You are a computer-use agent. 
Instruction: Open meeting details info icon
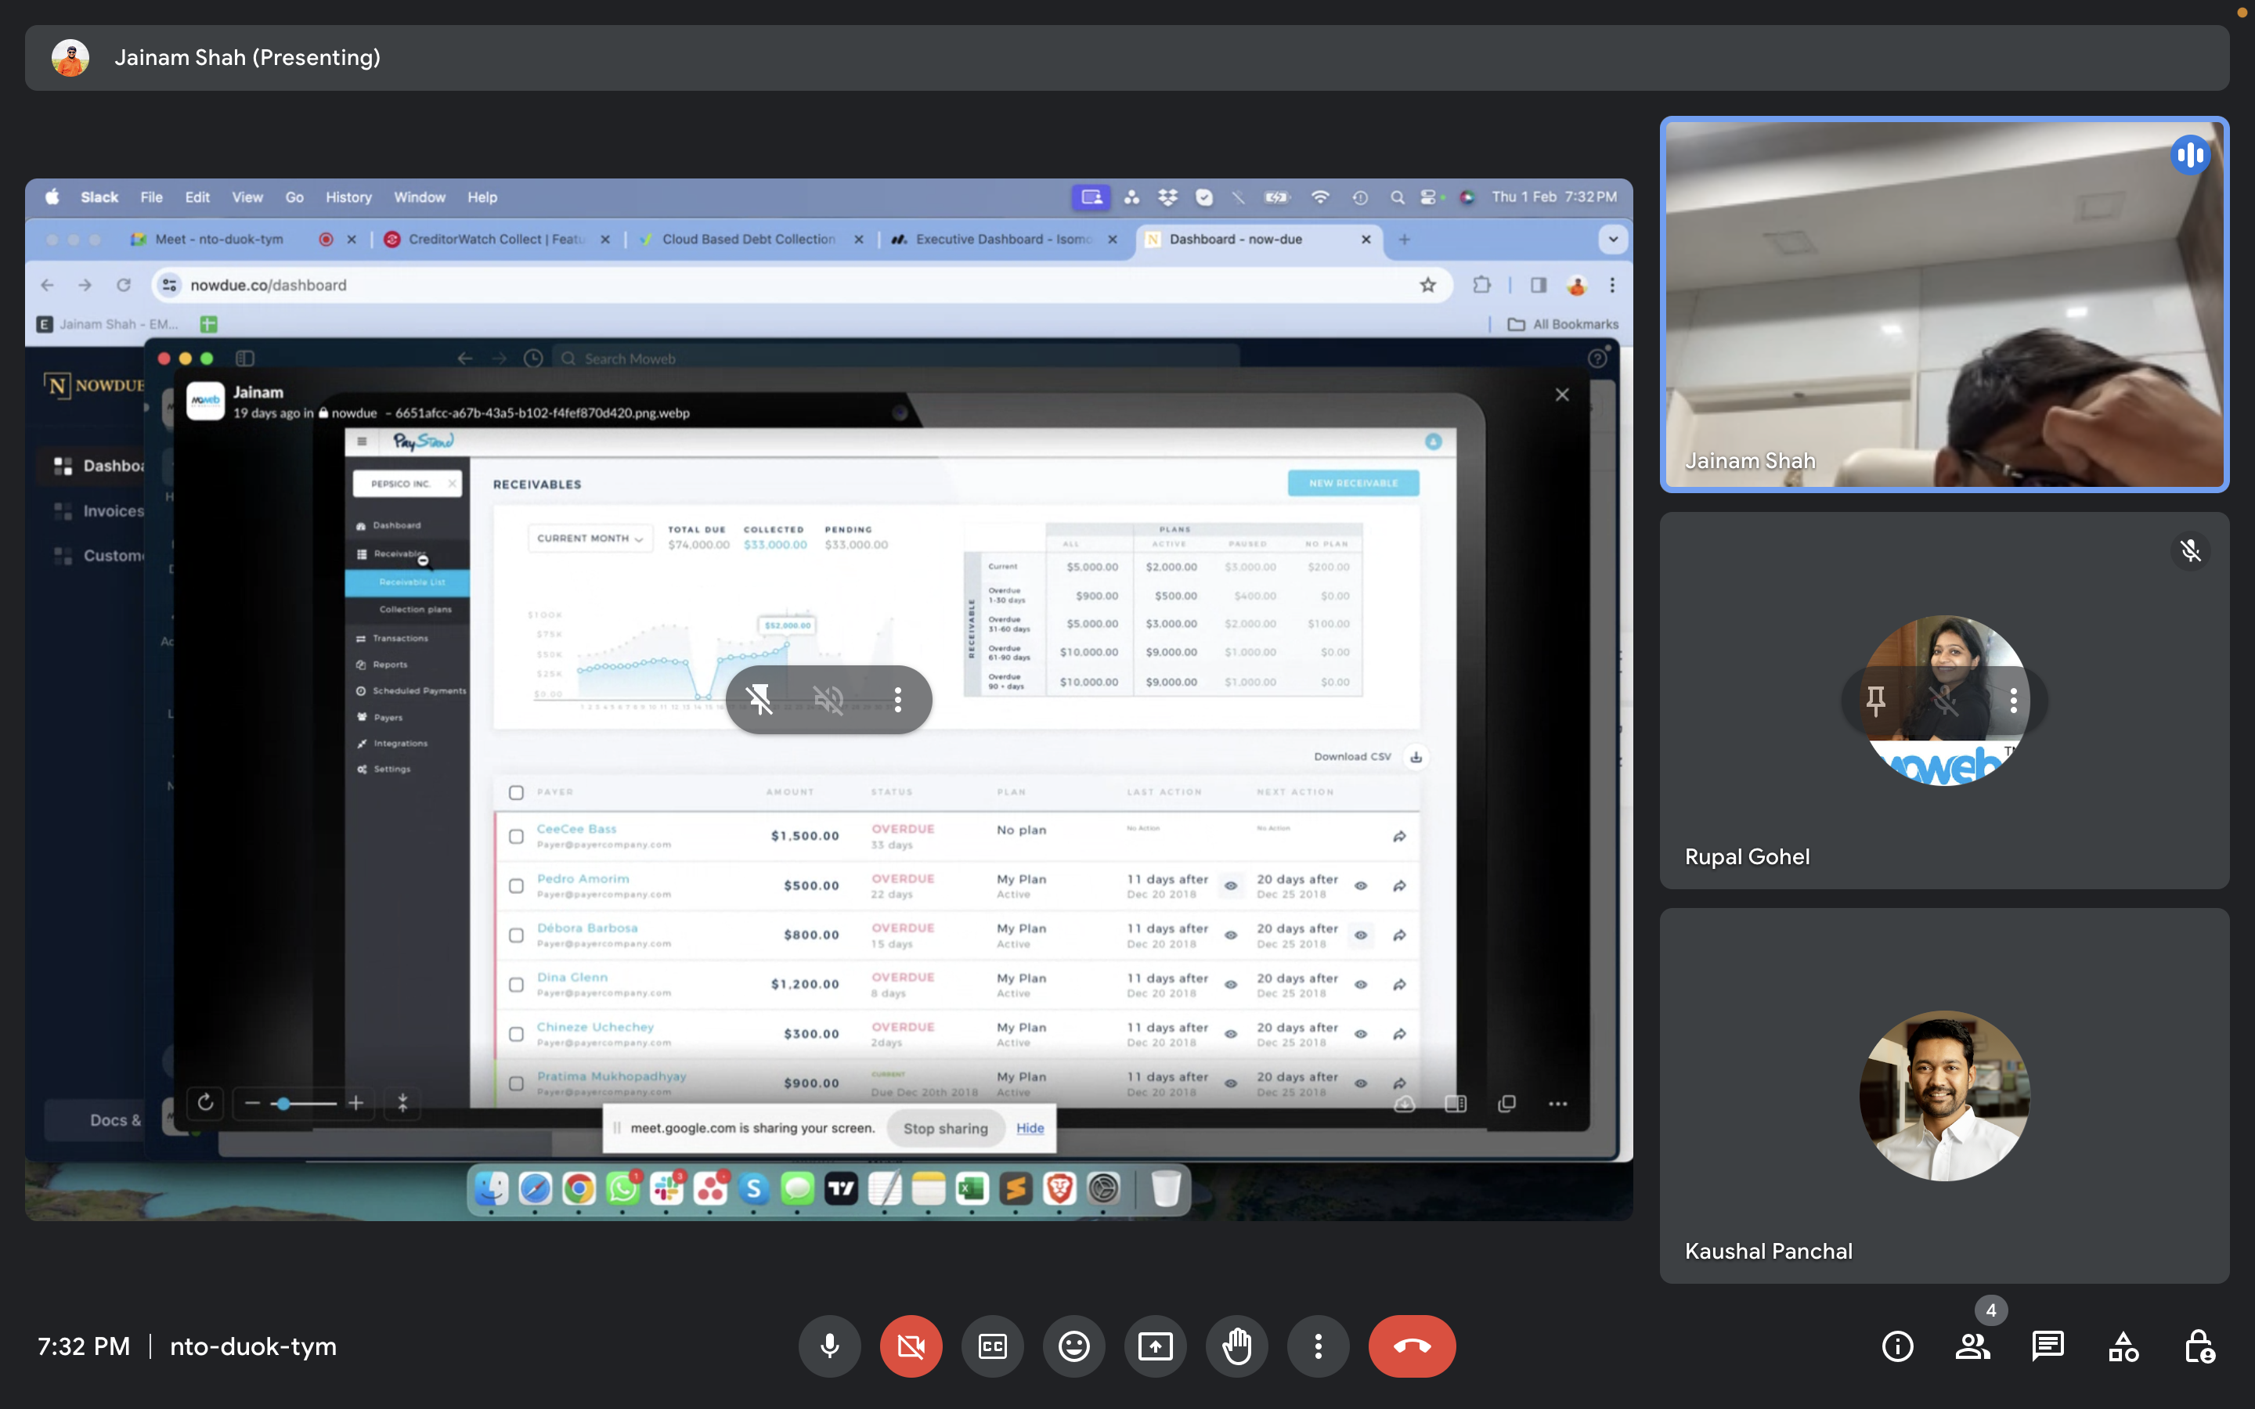tap(1897, 1346)
